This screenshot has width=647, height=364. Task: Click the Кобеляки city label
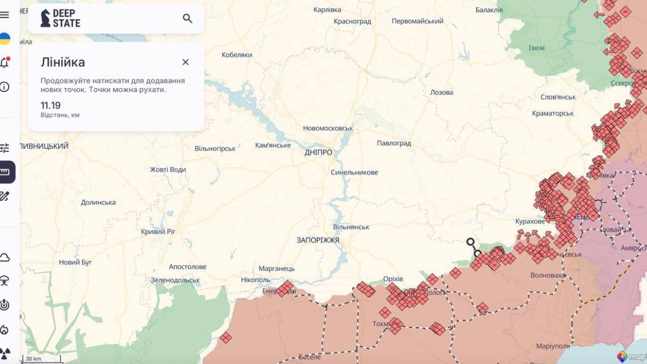(x=237, y=54)
